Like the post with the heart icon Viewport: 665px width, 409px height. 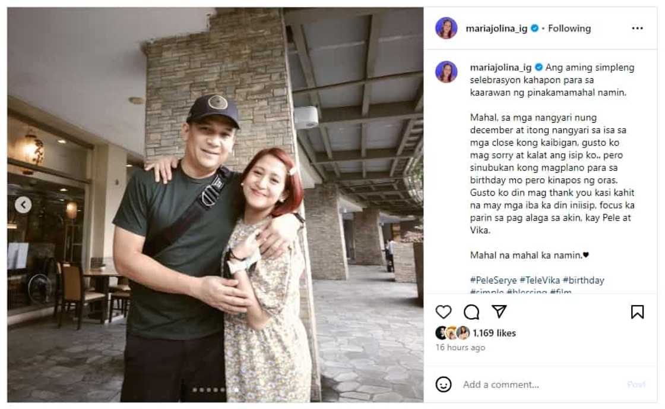click(x=444, y=312)
